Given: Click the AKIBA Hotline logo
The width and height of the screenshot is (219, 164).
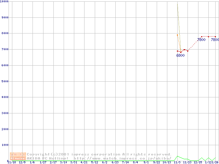Looking at the screenshot, I should [x=18, y=156].
